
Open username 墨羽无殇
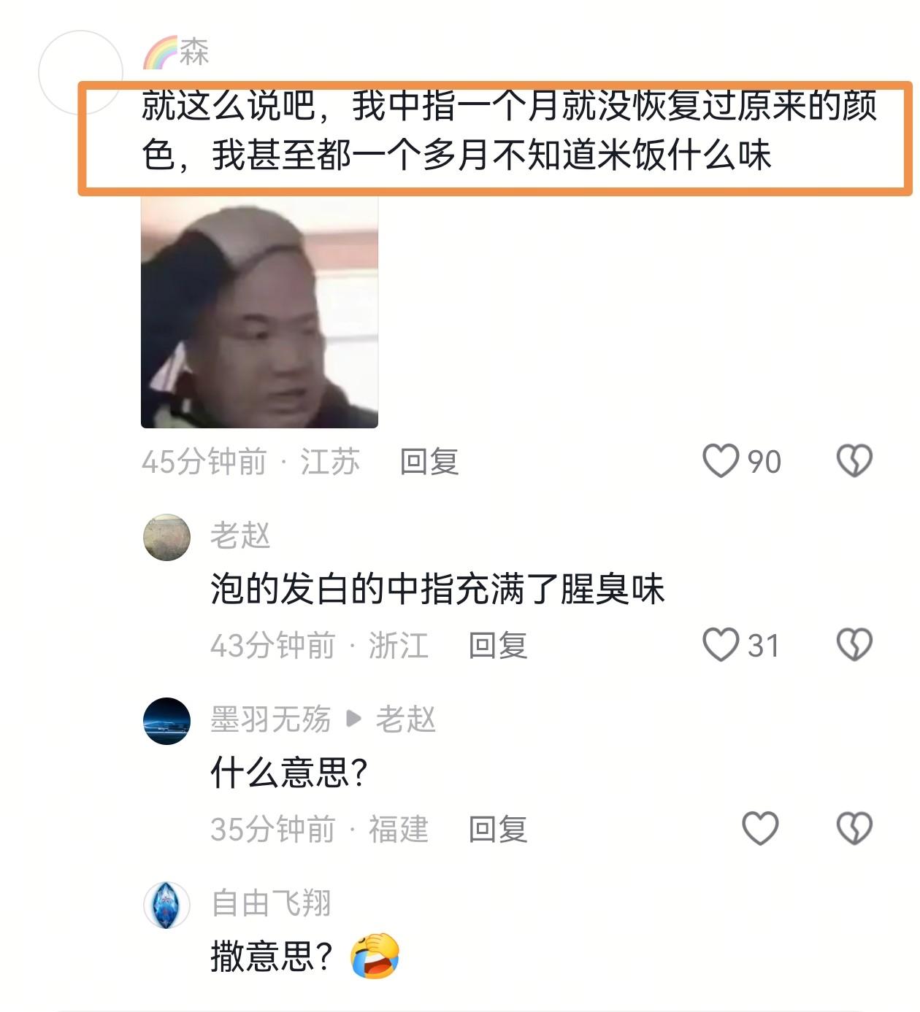click(x=271, y=719)
